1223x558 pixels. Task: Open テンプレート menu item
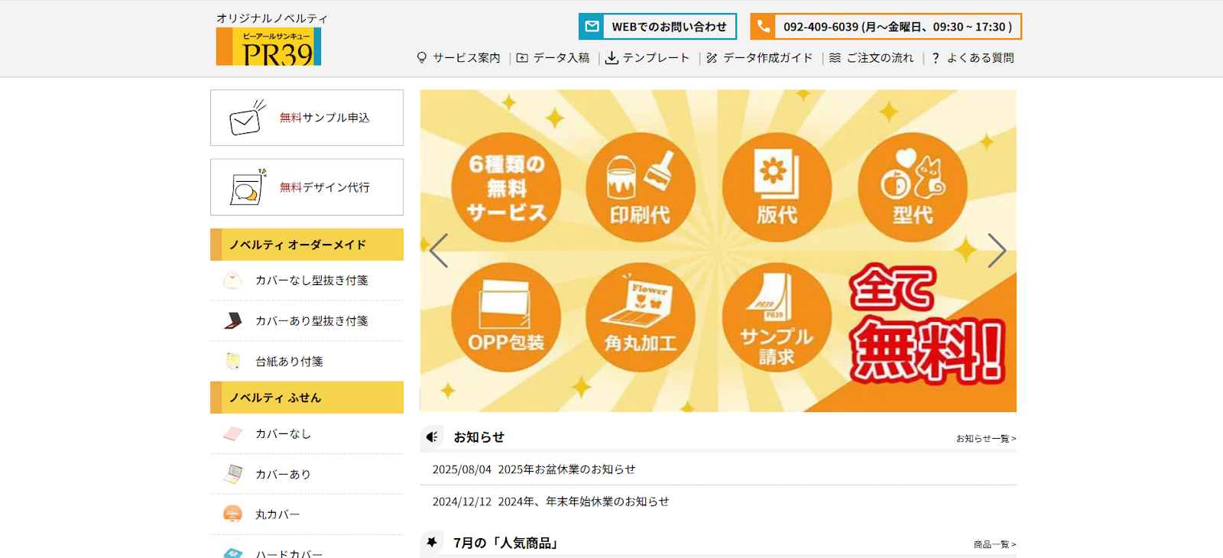(647, 58)
